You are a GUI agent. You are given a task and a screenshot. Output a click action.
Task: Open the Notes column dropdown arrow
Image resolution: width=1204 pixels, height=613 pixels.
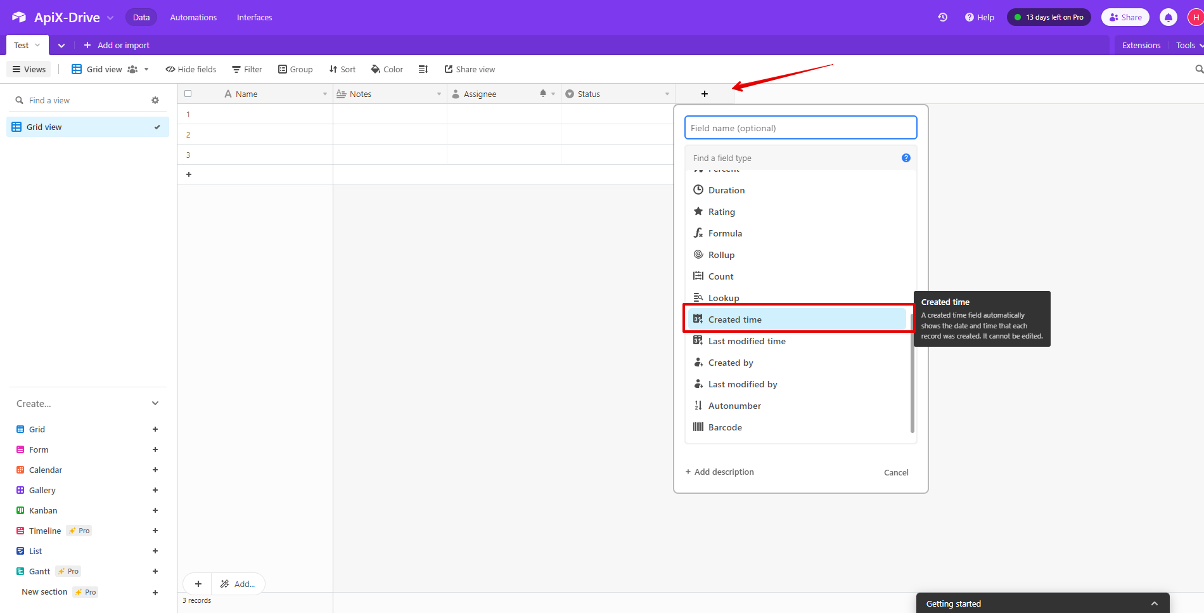[x=439, y=94]
